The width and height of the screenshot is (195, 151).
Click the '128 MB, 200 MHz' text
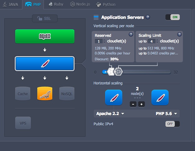point(108,48)
